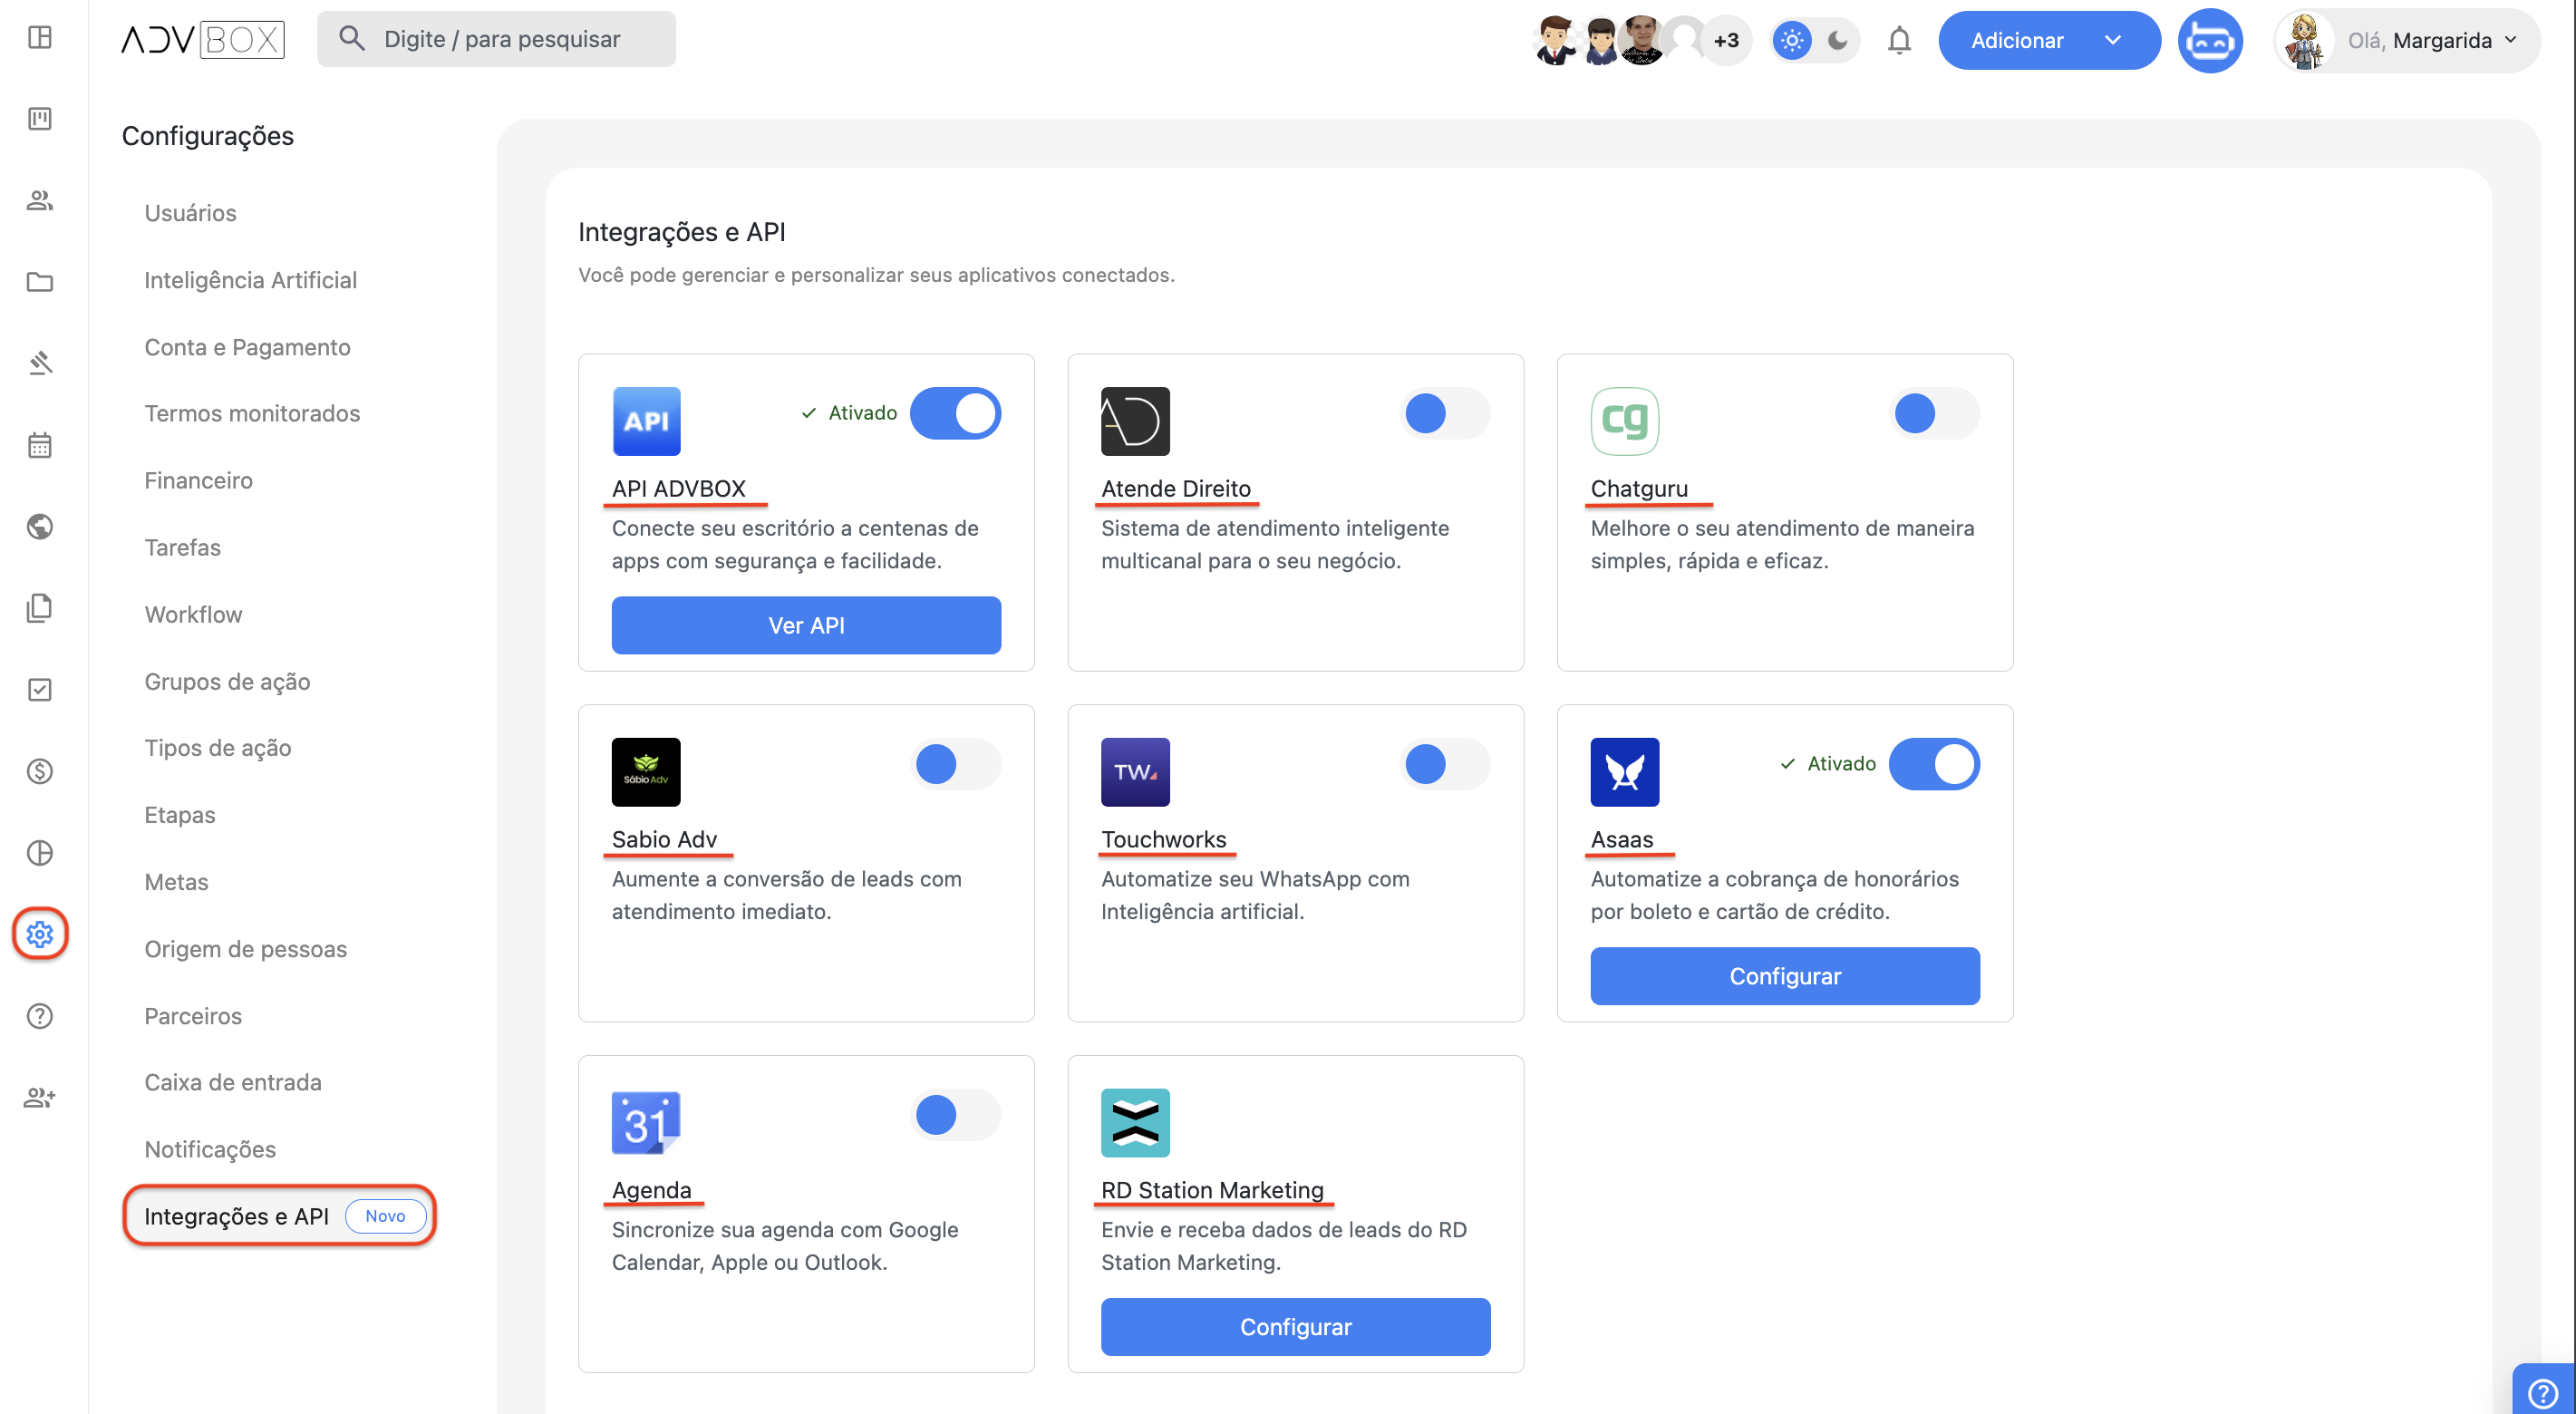Image resolution: width=2576 pixels, height=1414 pixels.
Task: Open the checkbox tasks icon in sidebar
Action: (x=40, y=689)
